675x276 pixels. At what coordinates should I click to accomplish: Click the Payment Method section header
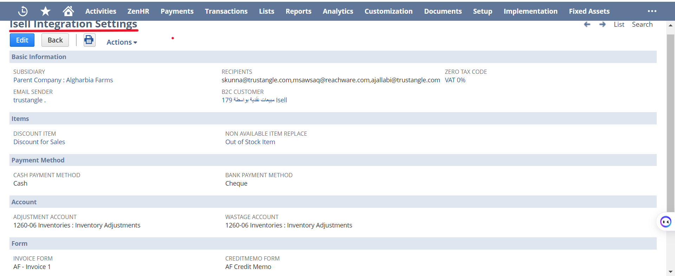click(333, 160)
